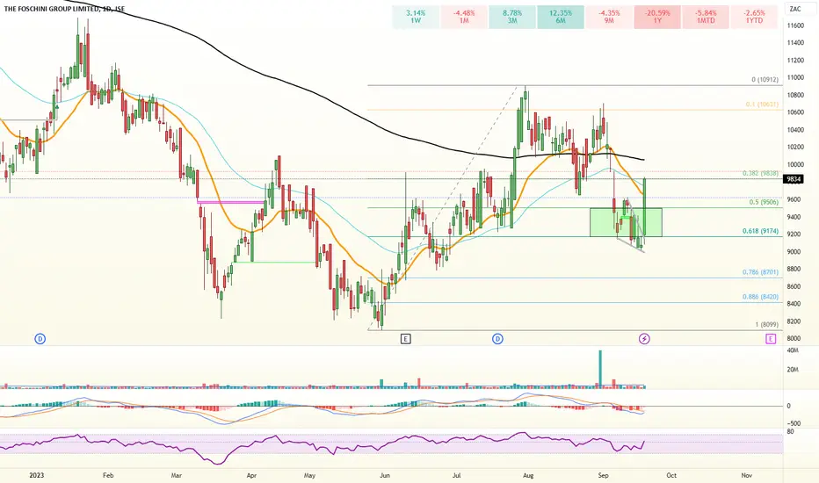This screenshot has height=483, width=819.
Task: Select the Fibonacci 0.1 (10631) level label
Action: (x=762, y=105)
